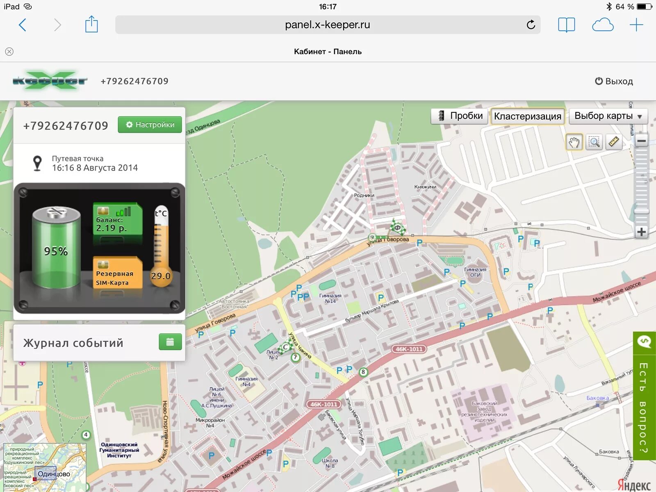Open iCloud tabs cloud icon
656x492 pixels.
pyautogui.click(x=603, y=25)
